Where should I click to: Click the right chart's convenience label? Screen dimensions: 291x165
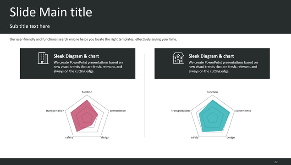tap(243, 111)
